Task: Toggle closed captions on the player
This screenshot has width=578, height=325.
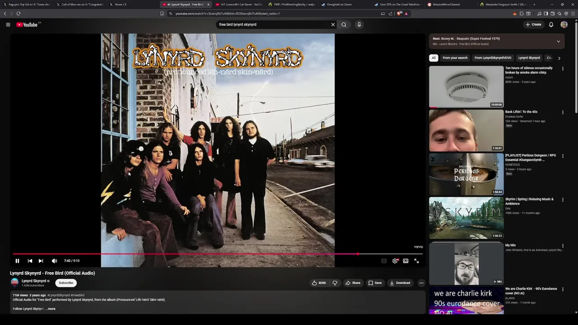Action: 384,261
